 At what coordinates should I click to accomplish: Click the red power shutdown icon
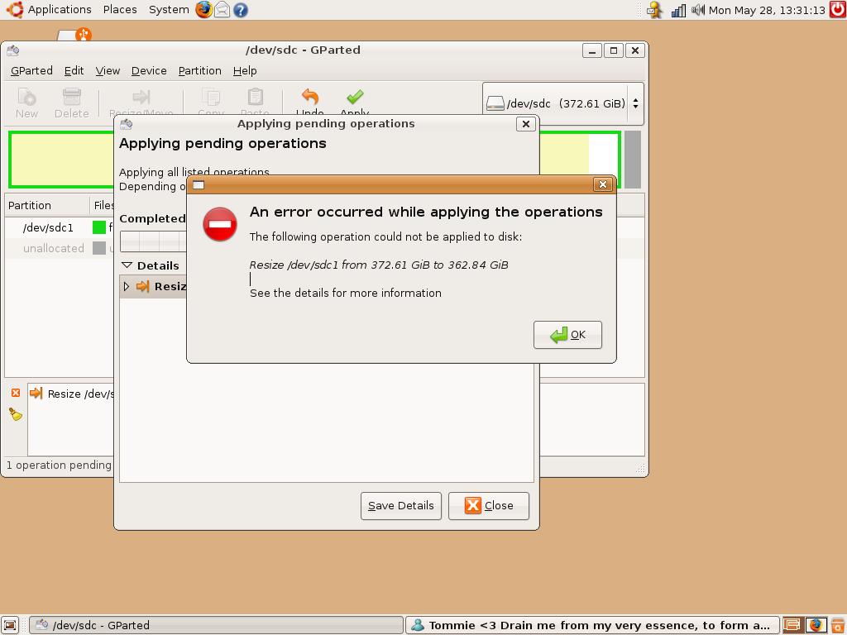click(838, 10)
